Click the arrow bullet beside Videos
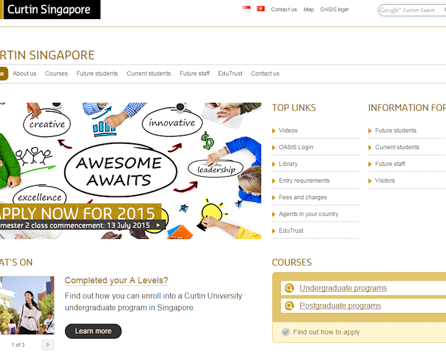Screen dimensions: 446x357 273,131
